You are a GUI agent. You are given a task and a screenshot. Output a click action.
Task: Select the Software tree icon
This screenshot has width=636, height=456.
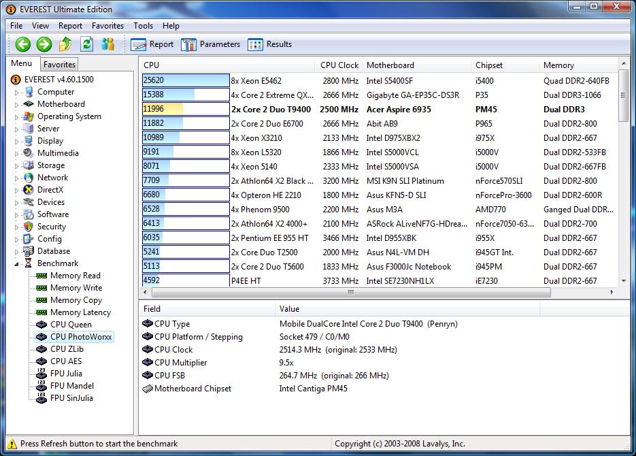[x=29, y=214]
